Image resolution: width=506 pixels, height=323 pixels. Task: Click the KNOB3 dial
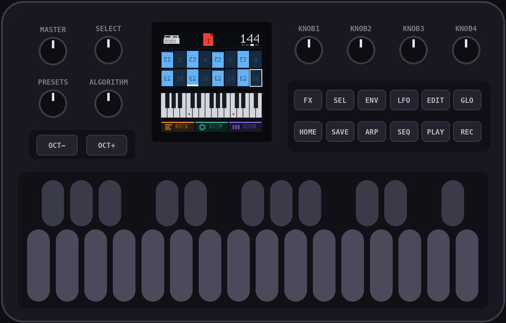413,50
